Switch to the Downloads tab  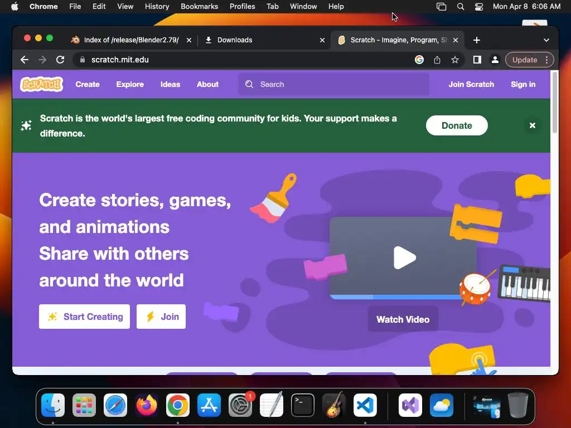235,40
